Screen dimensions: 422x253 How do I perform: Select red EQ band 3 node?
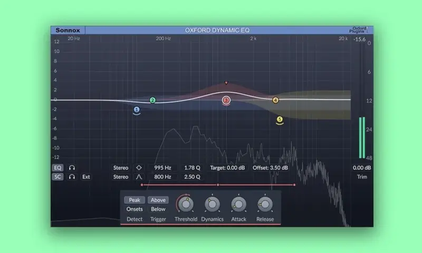(x=226, y=100)
